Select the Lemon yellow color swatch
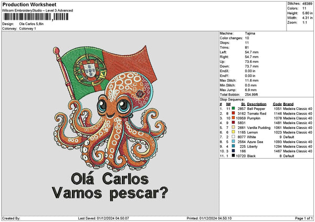 tap(233, 132)
